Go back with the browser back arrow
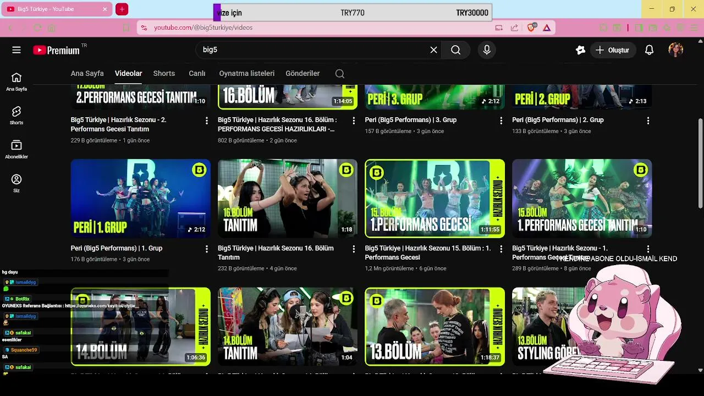The image size is (704, 396). (x=10, y=28)
